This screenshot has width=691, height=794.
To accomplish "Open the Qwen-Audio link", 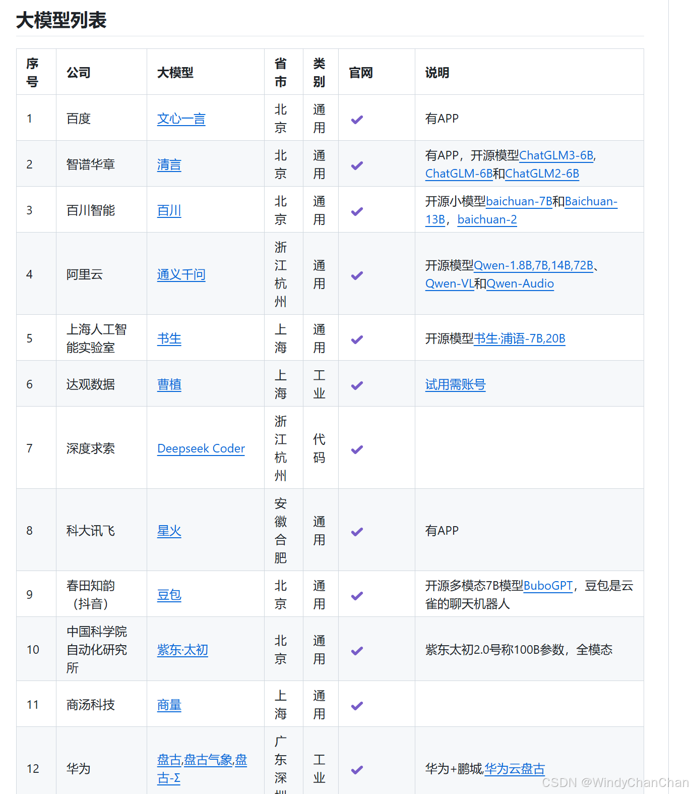I will [x=520, y=283].
